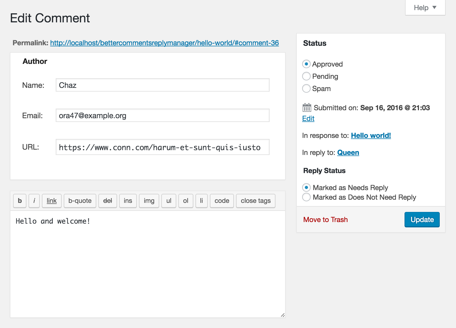Click the 'Reply Status' heading
Viewport: 456px width, 328px height.
pos(324,171)
